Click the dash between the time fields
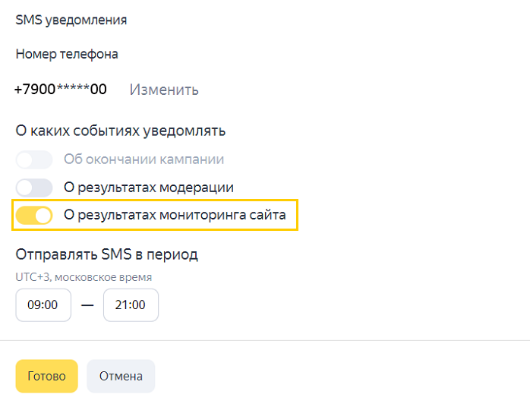 coord(87,305)
